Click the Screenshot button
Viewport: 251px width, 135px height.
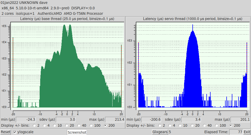(x=77, y=132)
